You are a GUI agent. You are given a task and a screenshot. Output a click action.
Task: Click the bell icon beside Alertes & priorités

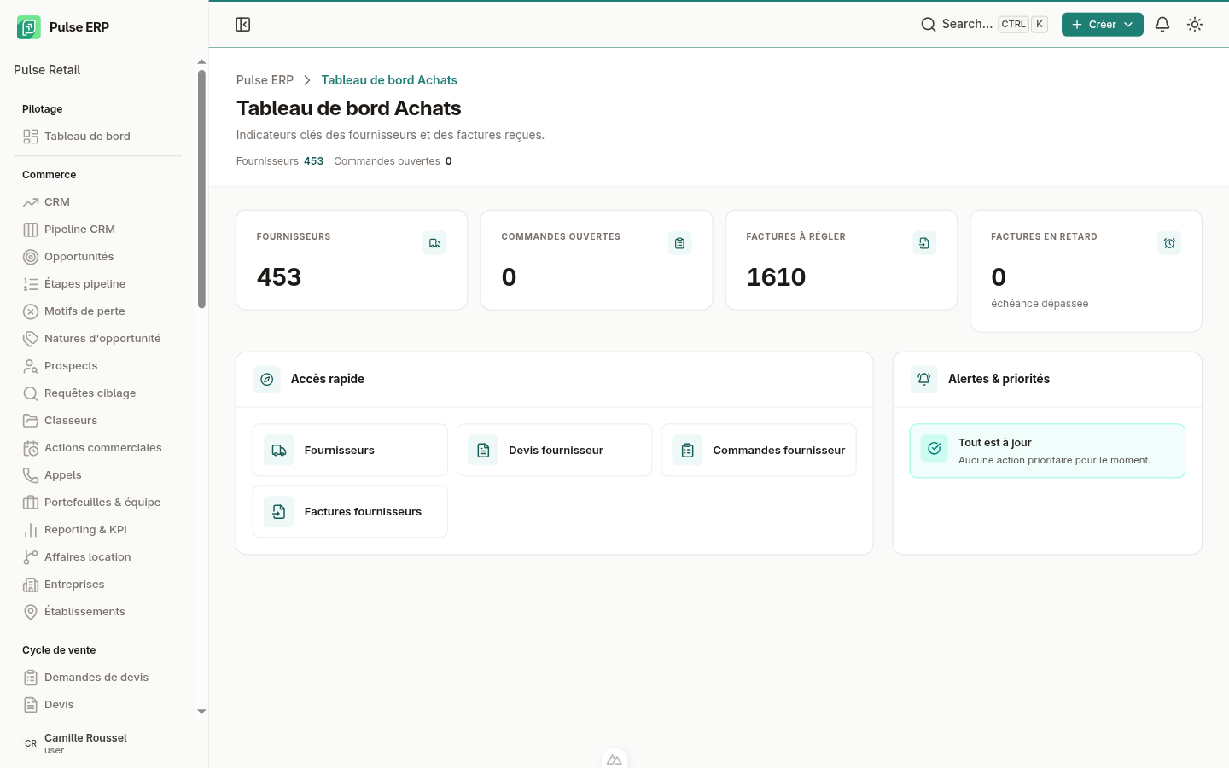coord(924,379)
